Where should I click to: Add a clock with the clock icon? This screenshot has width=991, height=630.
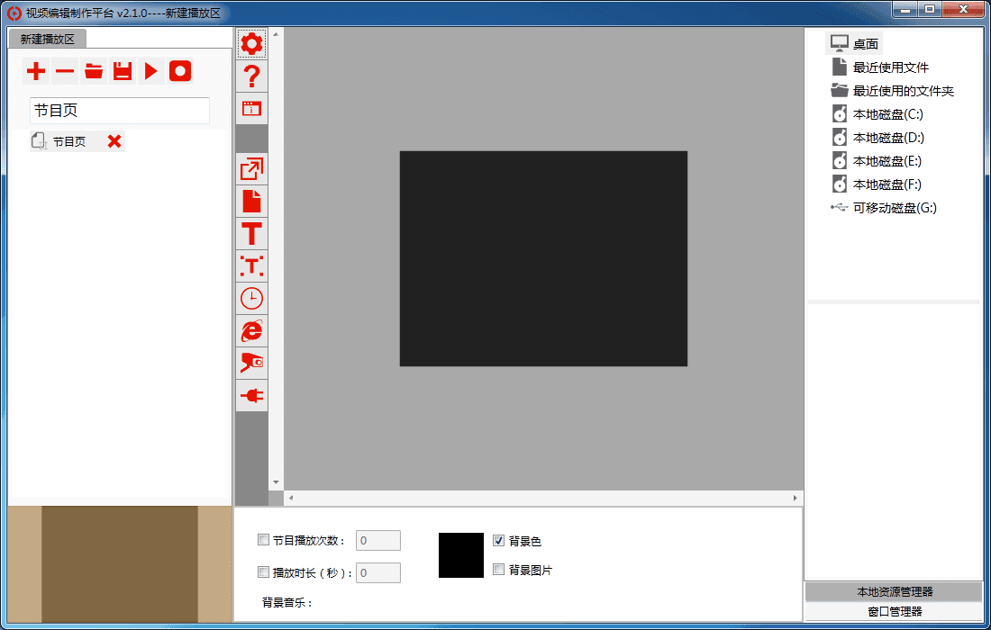[x=251, y=298]
